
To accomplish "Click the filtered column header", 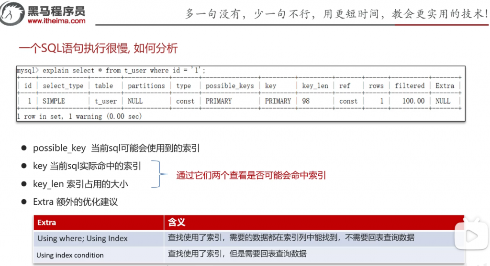I will pyautogui.click(x=410, y=86).
